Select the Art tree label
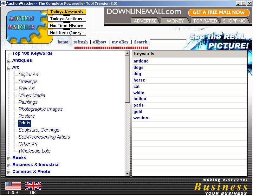253x196 pixels. [x=16, y=67]
